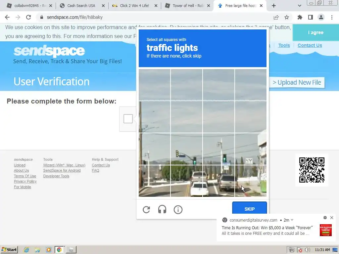The width and height of the screenshot is (339, 254).
Task: Reload the sendspace page
Action: pos(28,17)
